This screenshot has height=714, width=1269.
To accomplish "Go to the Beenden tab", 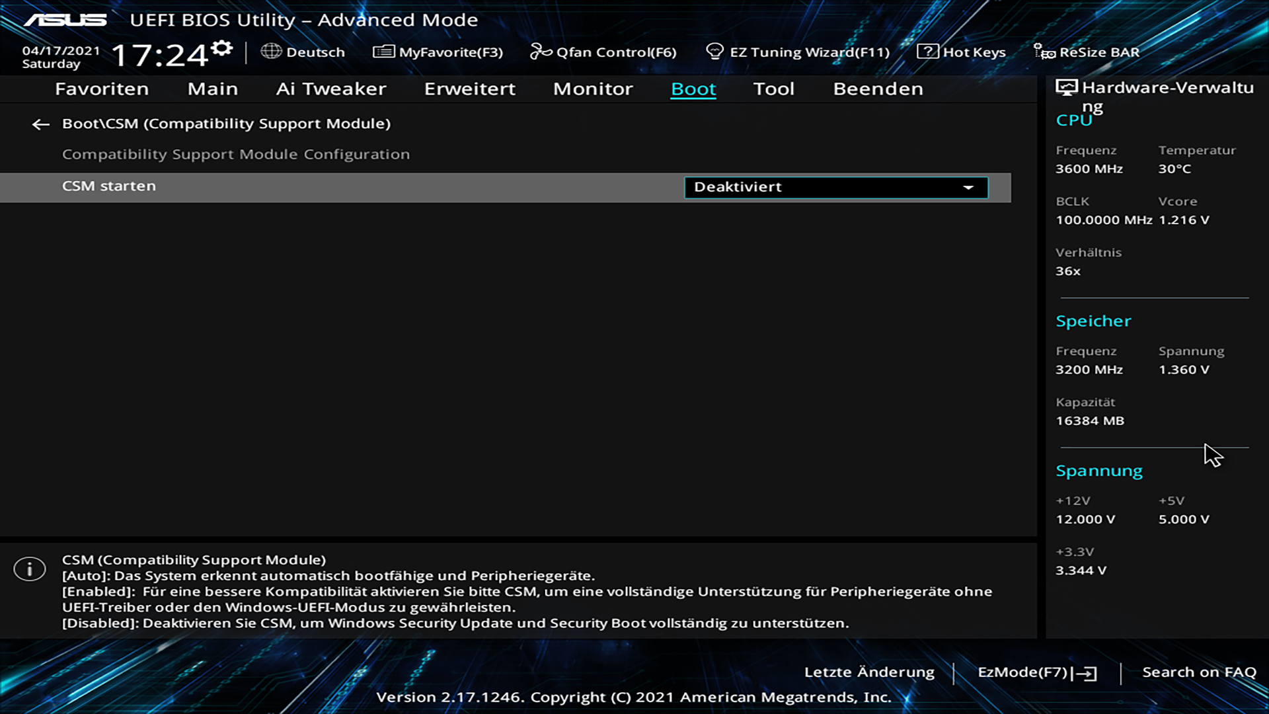I will [x=878, y=89].
